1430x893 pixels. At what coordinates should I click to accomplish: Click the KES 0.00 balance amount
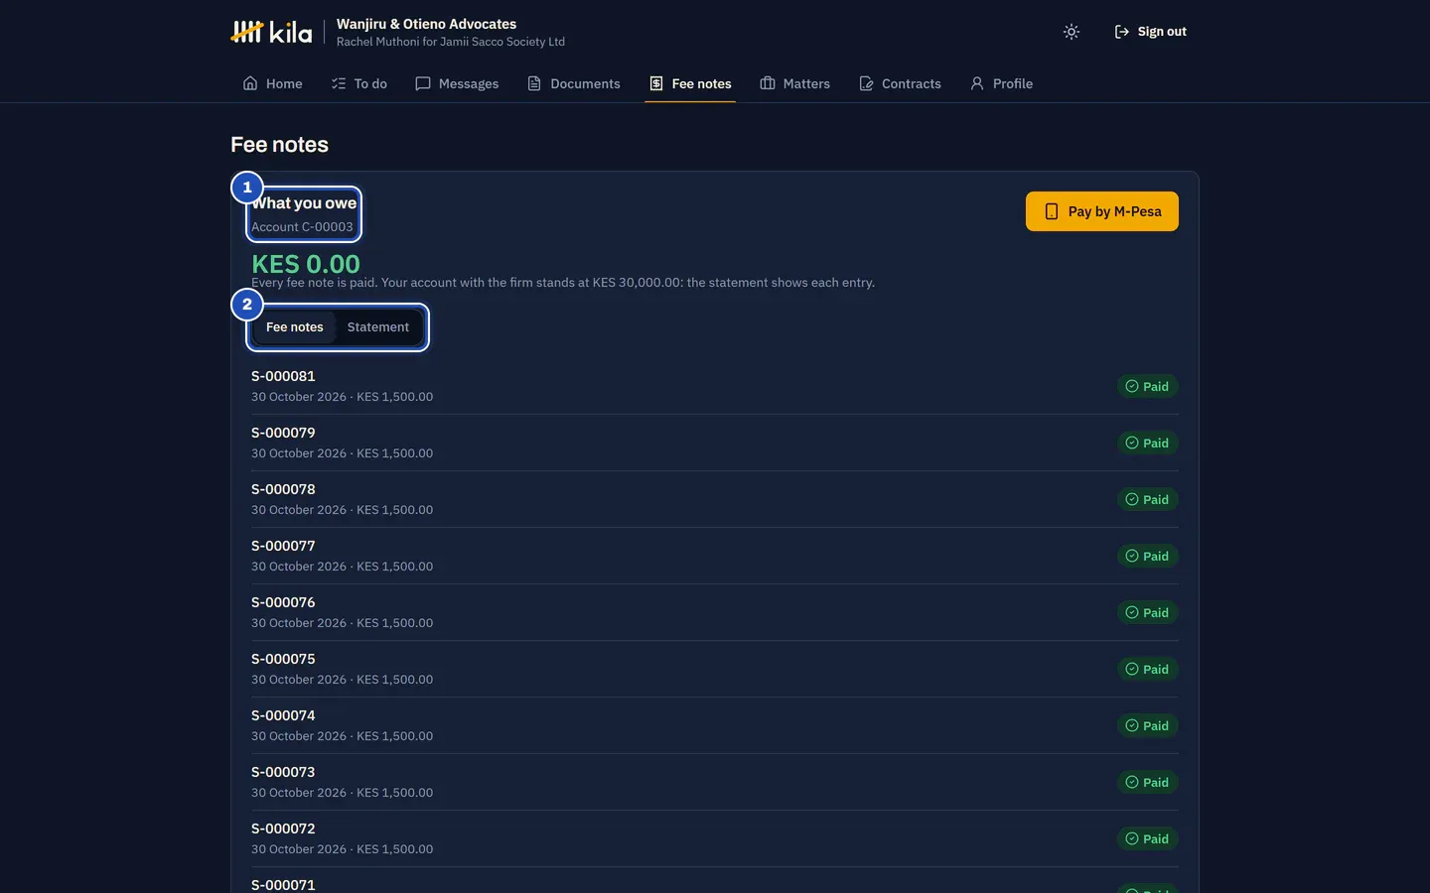[x=306, y=264]
